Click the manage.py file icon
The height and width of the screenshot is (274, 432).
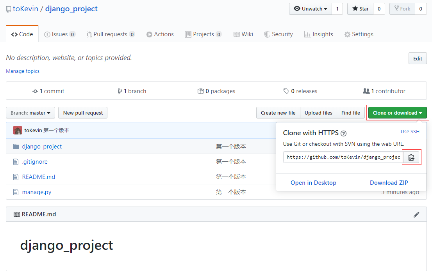[16, 192]
